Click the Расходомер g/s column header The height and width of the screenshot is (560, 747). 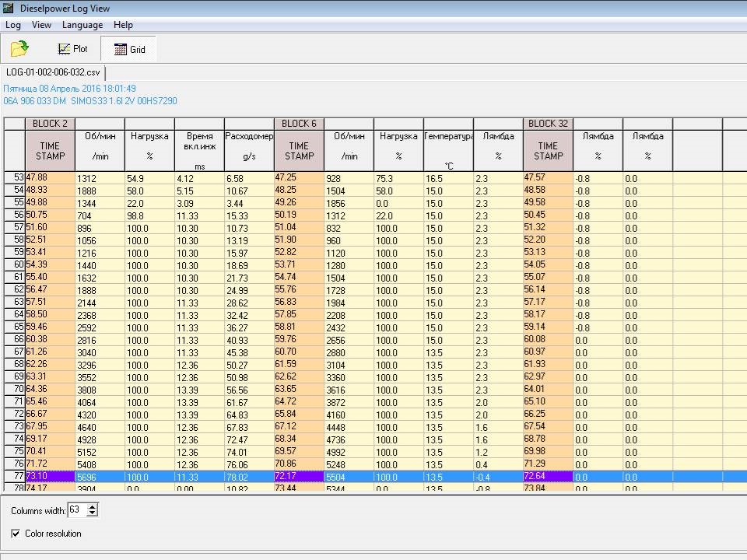tap(249, 145)
